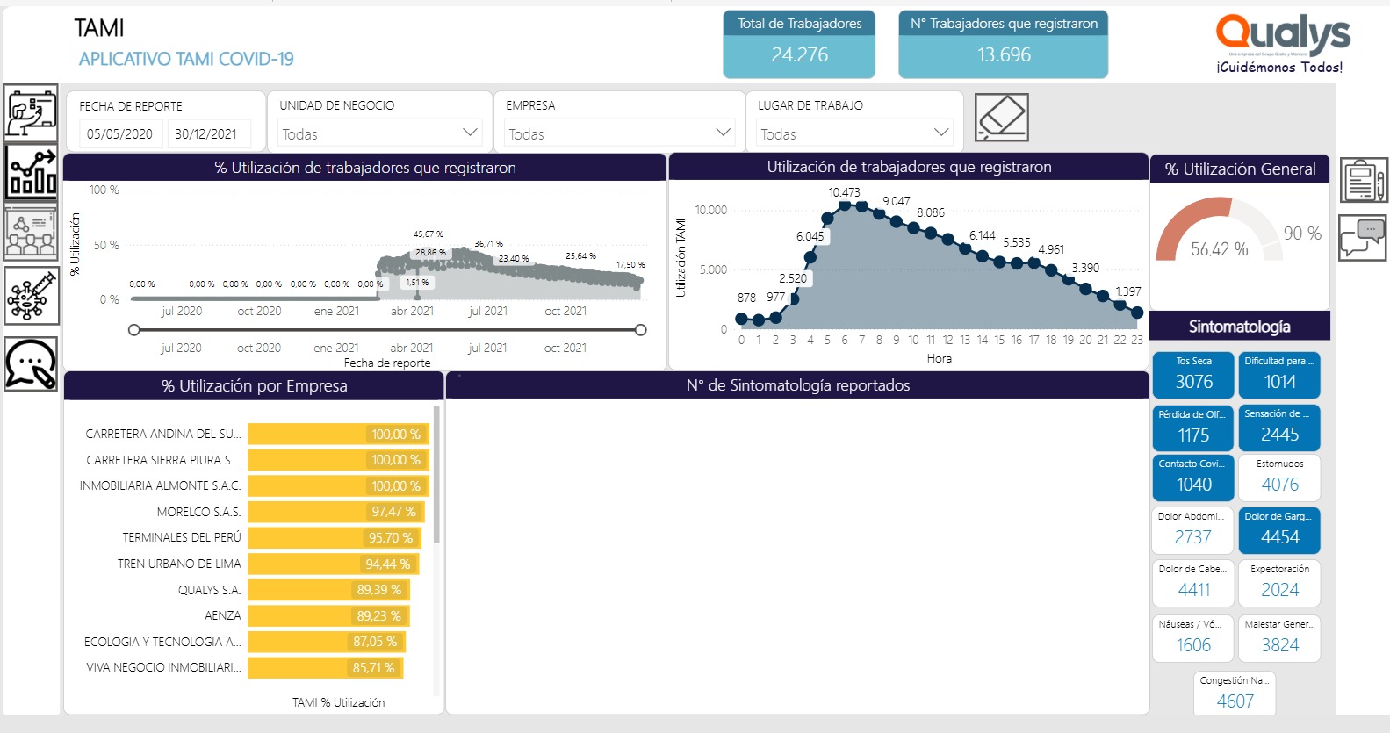This screenshot has width=1390, height=733.
Task: Select the AENZA bar
Action: pos(328,615)
